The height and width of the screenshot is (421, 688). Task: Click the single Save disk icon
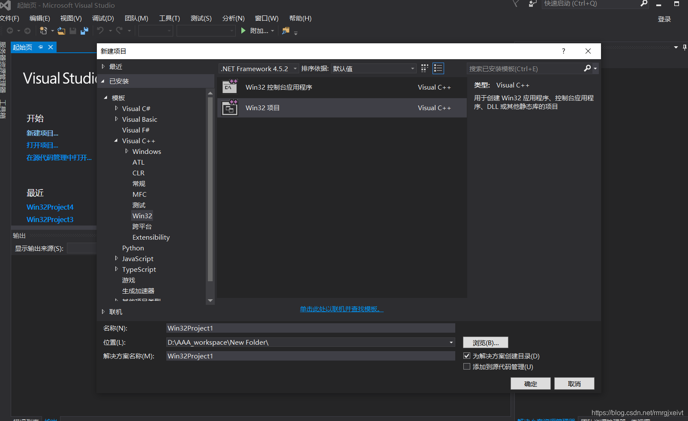pos(73,31)
